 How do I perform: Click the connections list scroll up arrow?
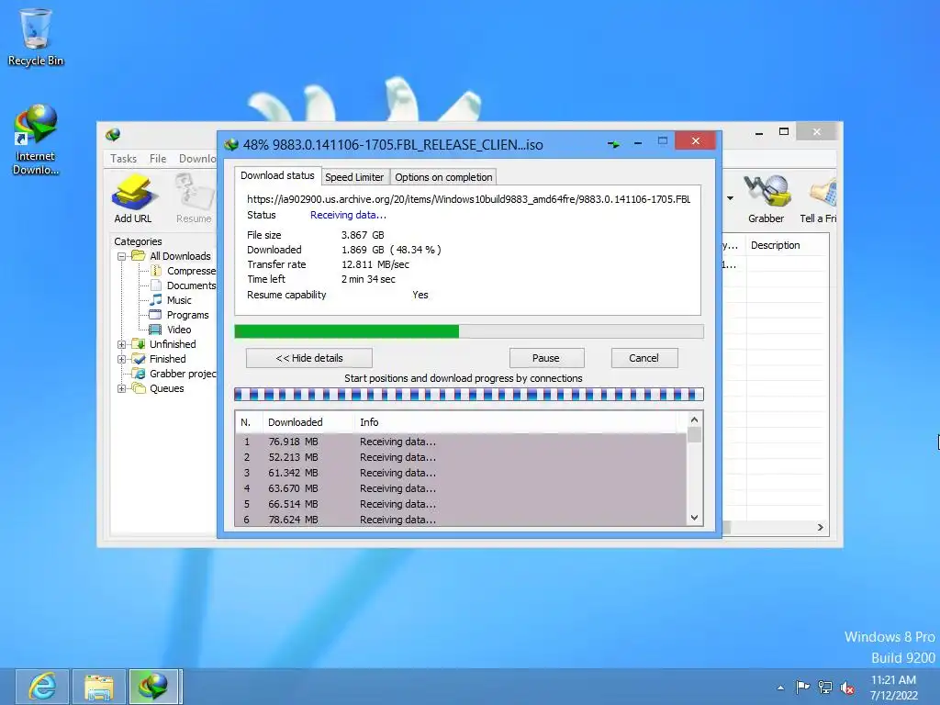[x=694, y=420]
